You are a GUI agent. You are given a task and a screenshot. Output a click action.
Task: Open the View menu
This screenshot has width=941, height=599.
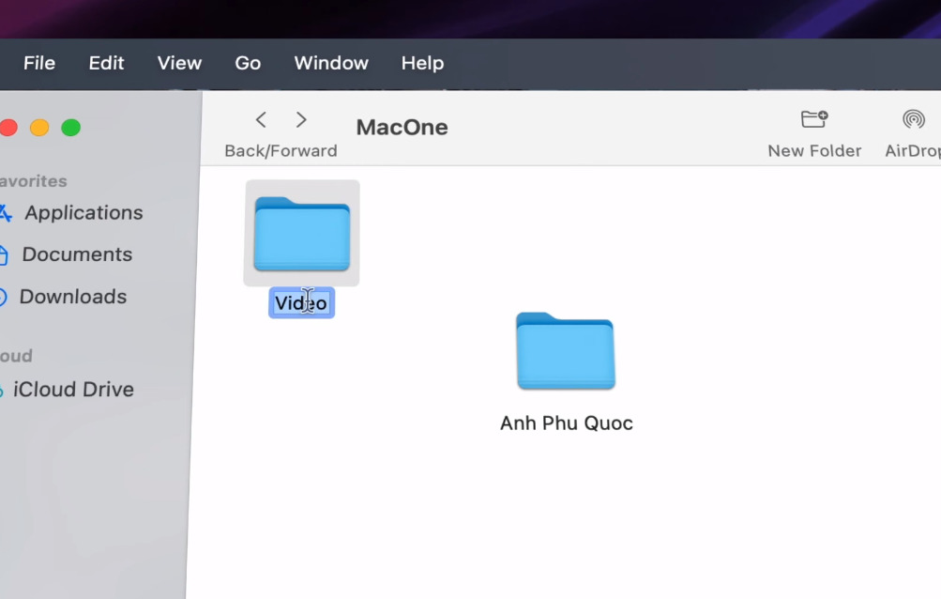[179, 63]
